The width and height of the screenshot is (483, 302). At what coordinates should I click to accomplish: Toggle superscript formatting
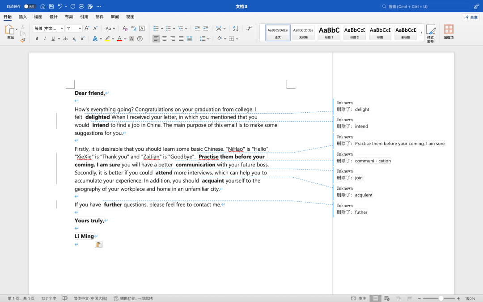(x=83, y=38)
